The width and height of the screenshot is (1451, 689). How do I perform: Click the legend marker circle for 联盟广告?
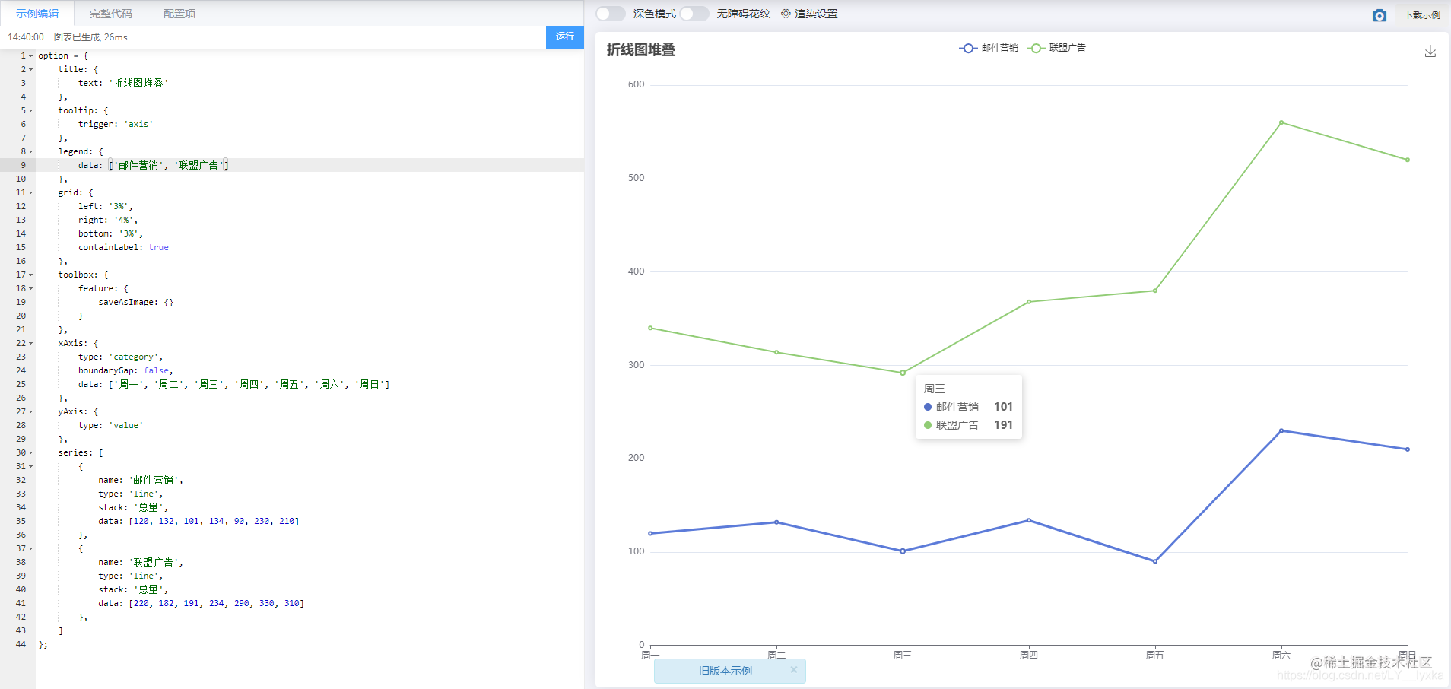coord(1036,48)
